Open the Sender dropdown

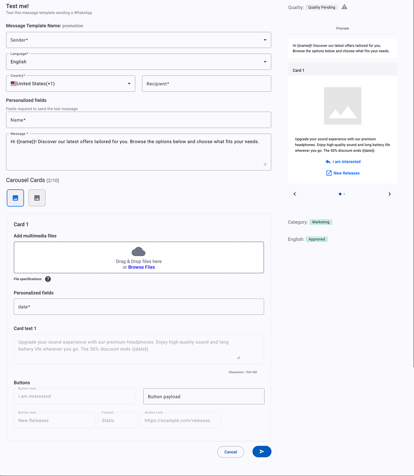pos(138,40)
